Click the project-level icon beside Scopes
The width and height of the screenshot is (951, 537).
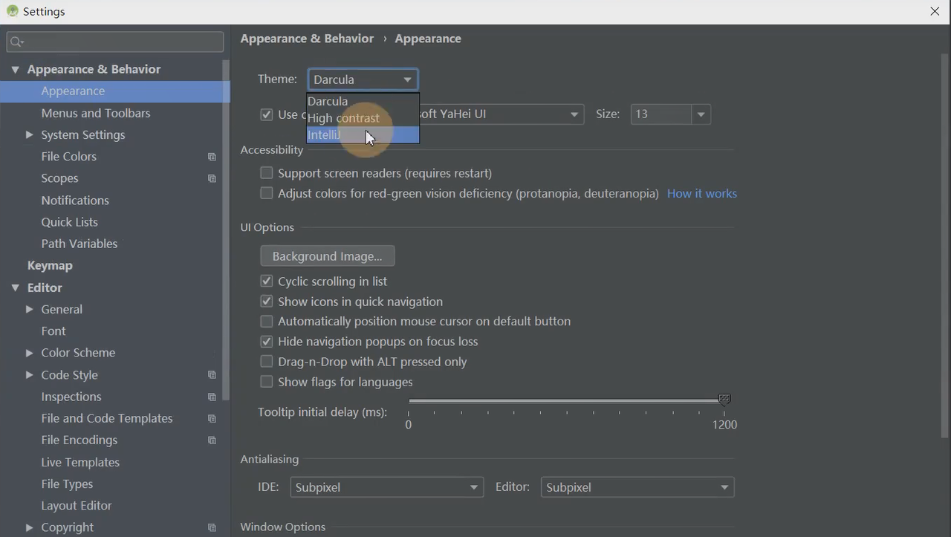pos(212,179)
